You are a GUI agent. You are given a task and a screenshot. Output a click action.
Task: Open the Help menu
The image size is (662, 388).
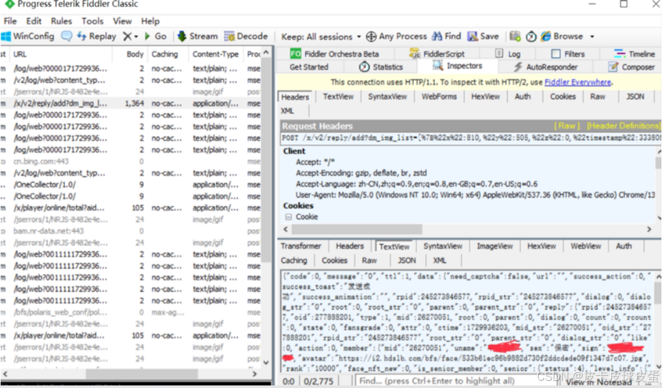point(150,21)
